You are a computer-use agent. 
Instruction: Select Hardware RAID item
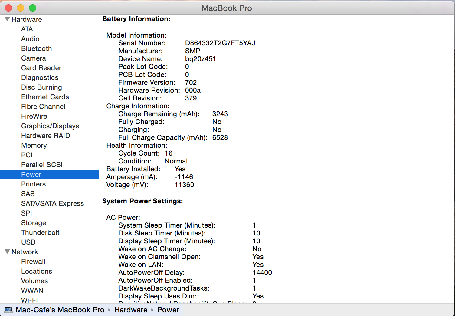(45, 136)
